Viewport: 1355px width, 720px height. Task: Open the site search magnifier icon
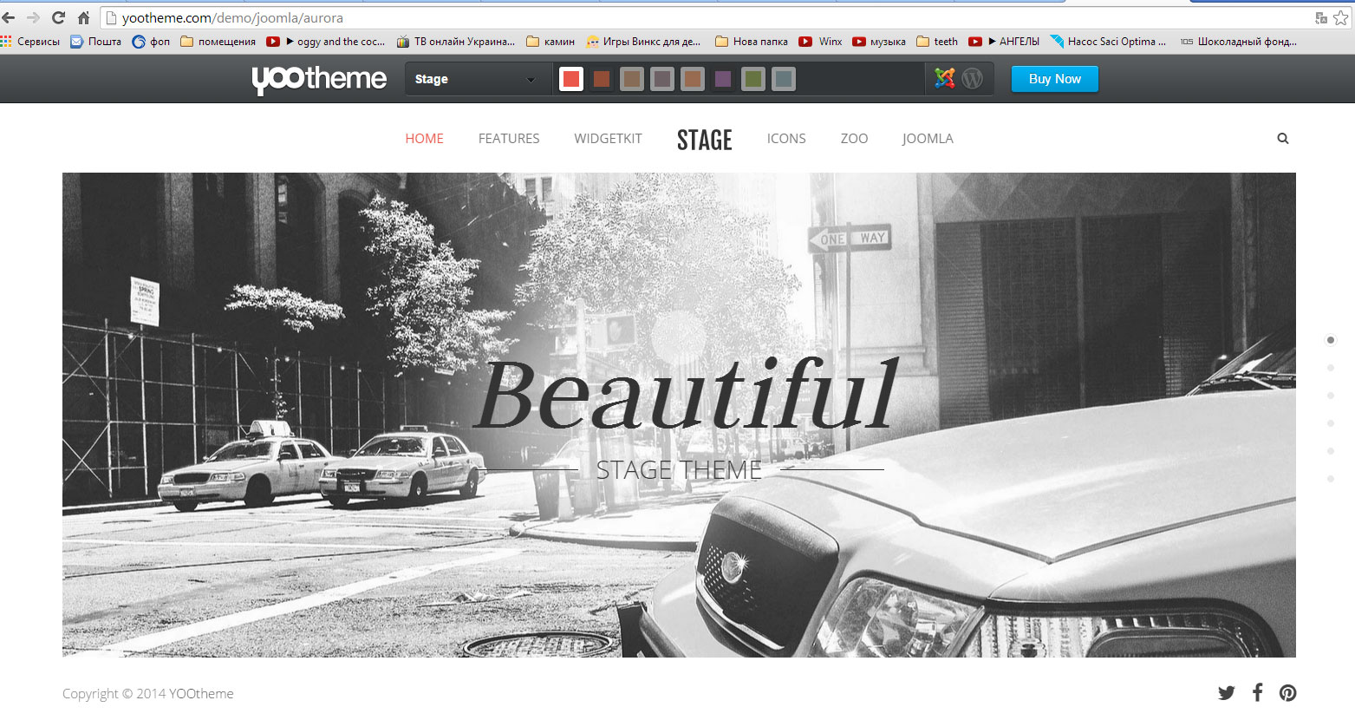click(x=1283, y=139)
